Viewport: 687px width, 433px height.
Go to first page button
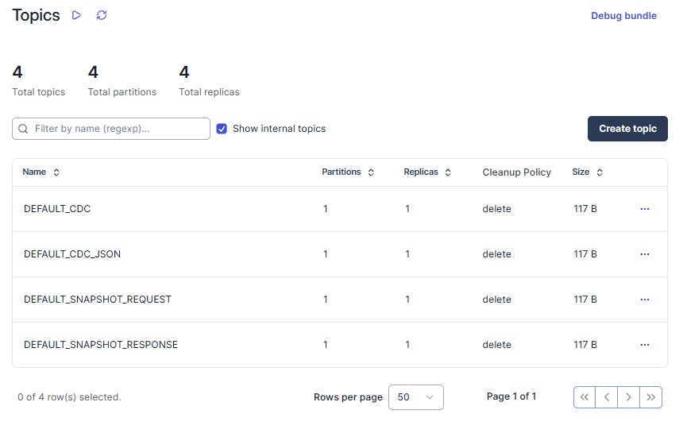tap(585, 397)
